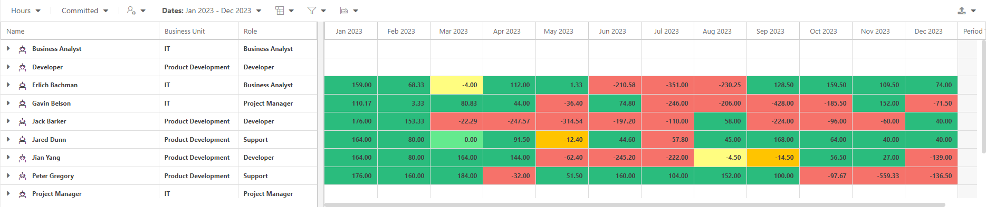Image resolution: width=986 pixels, height=207 pixels.
Task: Expand the Peter Gregory row
Action: pos(8,175)
